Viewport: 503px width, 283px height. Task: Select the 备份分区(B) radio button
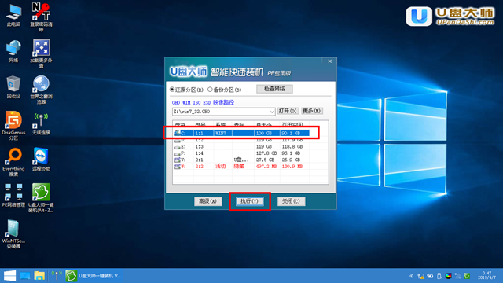(210, 90)
